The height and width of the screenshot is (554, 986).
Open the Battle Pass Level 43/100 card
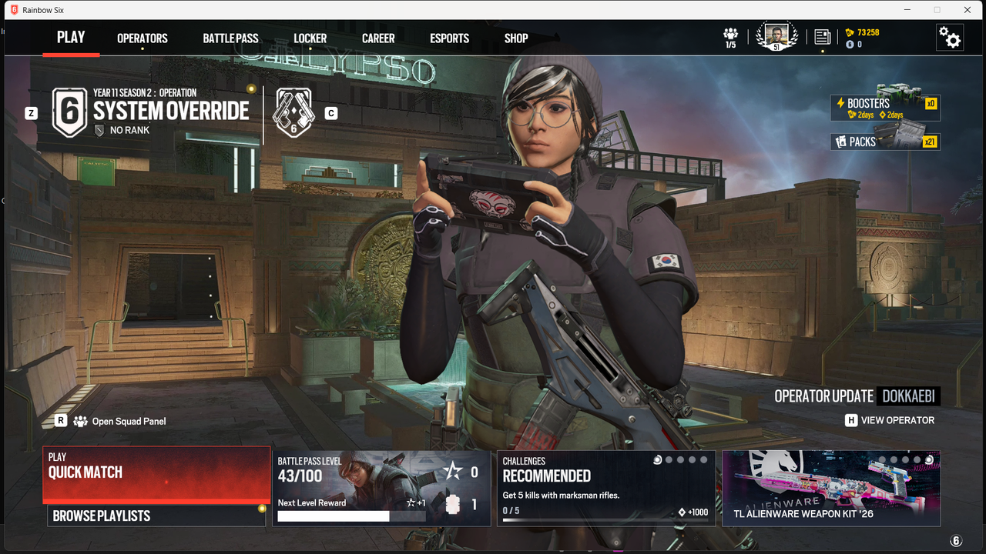(x=381, y=488)
